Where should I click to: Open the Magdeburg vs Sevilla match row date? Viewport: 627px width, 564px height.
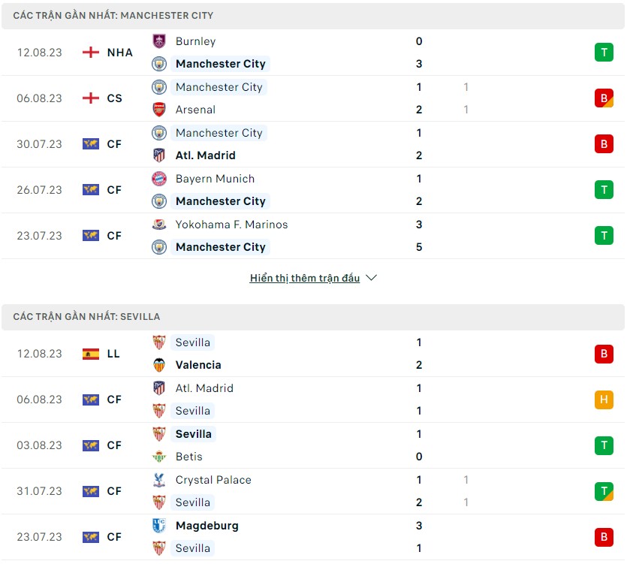pyautogui.click(x=40, y=537)
